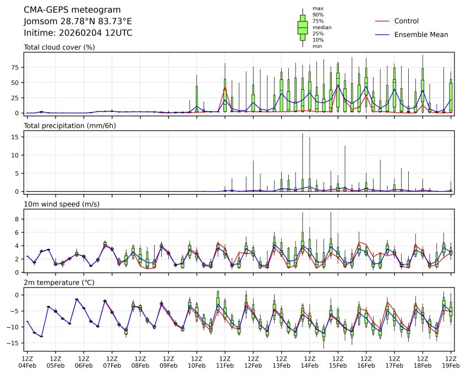466x375 pixels.
Task: Click the "75" tick on cloud cover axis
Action: [17, 67]
